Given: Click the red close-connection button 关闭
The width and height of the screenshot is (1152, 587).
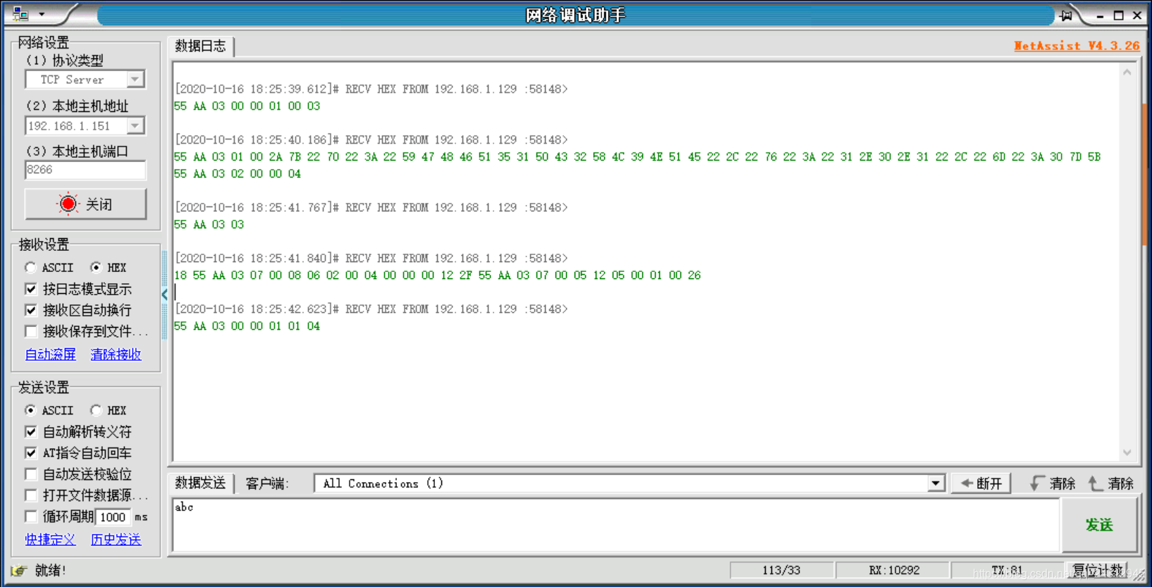Looking at the screenshot, I should tap(85, 204).
